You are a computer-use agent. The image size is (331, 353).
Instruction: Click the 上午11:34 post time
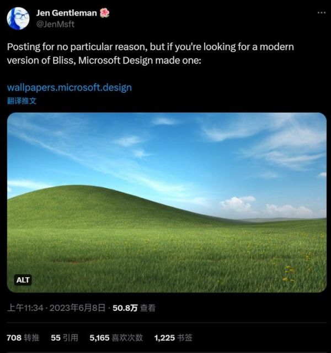click(25, 308)
